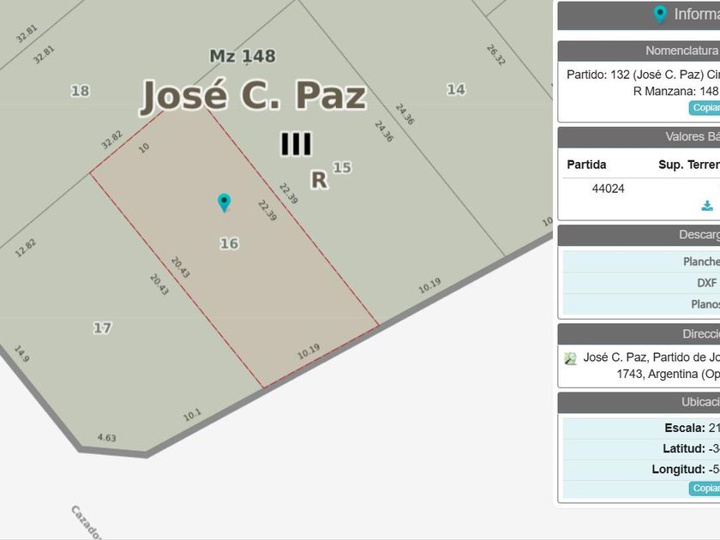The height and width of the screenshot is (540, 720).
Task: Click the Latitud row in location panel
Action: (641, 449)
